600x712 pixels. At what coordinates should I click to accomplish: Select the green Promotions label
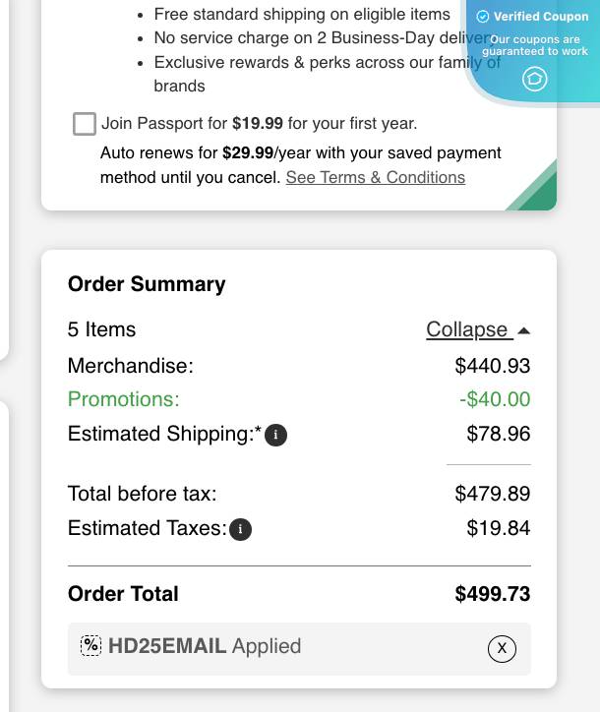coord(124,399)
